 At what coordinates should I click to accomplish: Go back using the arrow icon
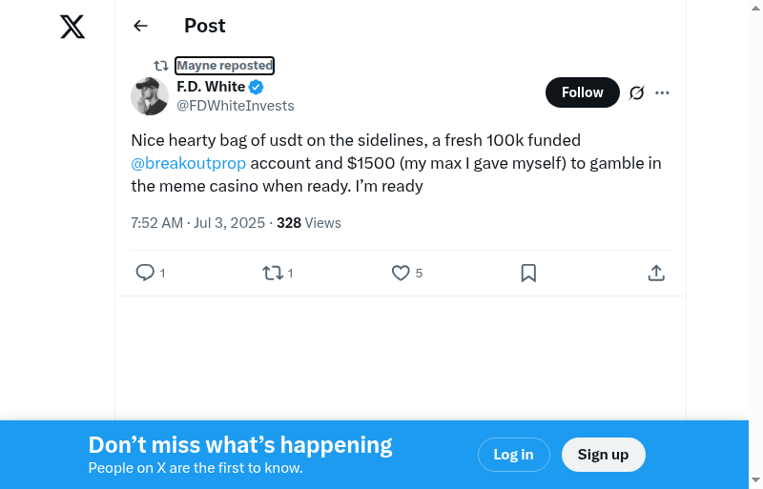141,27
